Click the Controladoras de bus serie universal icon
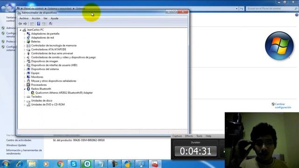The image size is (299, 168). click(x=28, y=53)
